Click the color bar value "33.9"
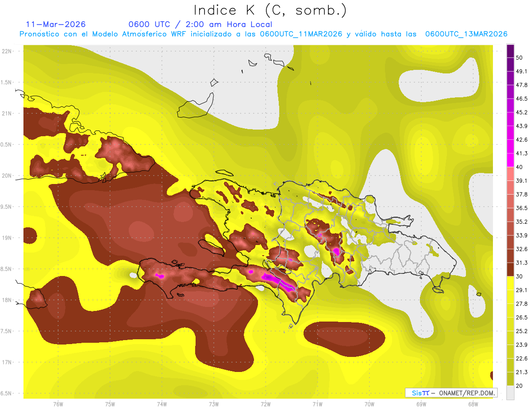 coord(521,235)
